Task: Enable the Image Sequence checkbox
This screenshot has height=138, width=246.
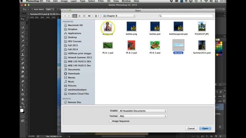Action: coord(110,121)
